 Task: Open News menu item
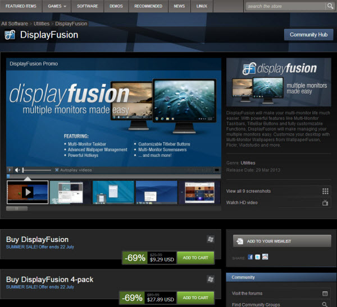(179, 6)
